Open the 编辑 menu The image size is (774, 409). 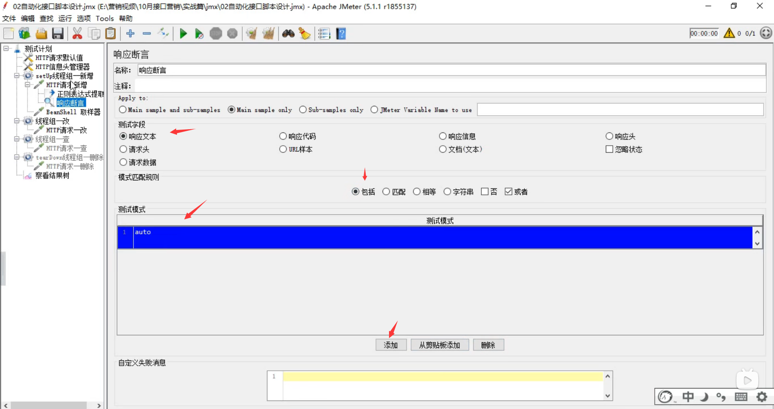[x=28, y=19]
